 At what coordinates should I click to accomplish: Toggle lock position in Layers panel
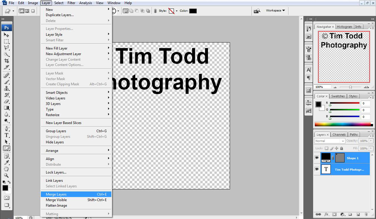tap(337, 148)
